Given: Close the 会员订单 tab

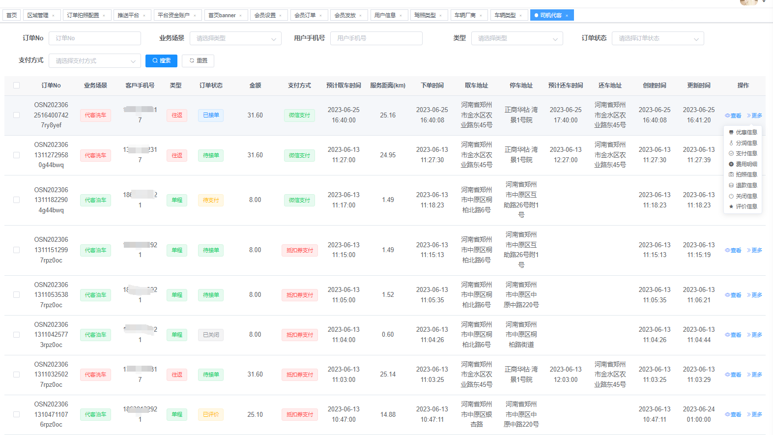Looking at the screenshot, I should coord(320,16).
